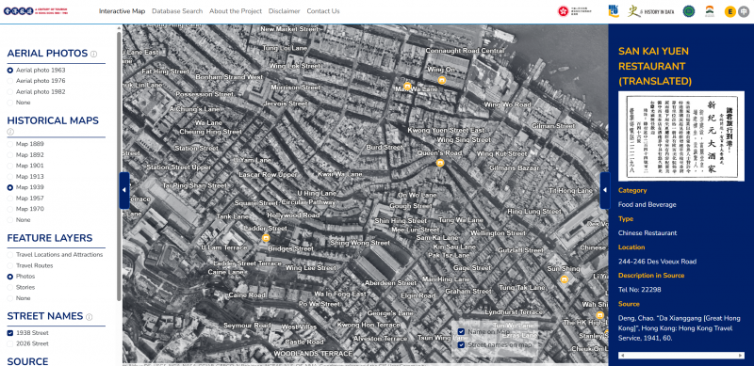754x366 pixels.
Task: Open the Interactive Map tab
Action: coord(123,11)
